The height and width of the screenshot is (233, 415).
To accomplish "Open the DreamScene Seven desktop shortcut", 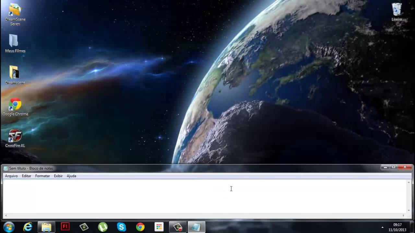I will [15, 15].
